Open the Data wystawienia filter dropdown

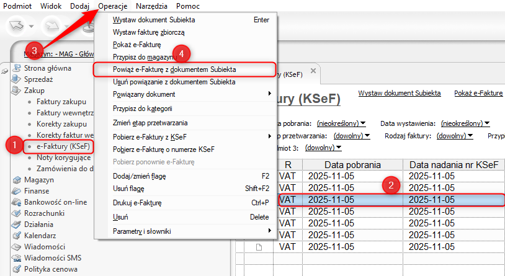click(466, 123)
